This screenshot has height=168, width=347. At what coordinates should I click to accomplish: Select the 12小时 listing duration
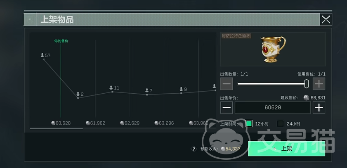(x=249, y=124)
